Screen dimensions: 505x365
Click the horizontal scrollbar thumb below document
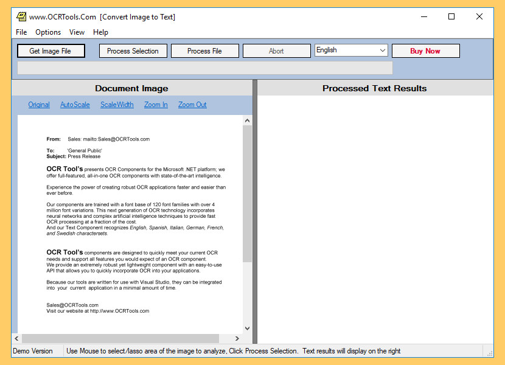point(120,338)
